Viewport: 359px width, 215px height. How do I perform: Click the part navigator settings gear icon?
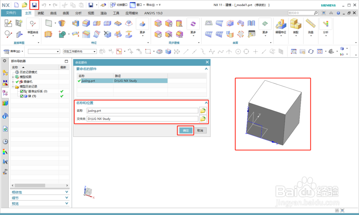[x=5, y=61]
